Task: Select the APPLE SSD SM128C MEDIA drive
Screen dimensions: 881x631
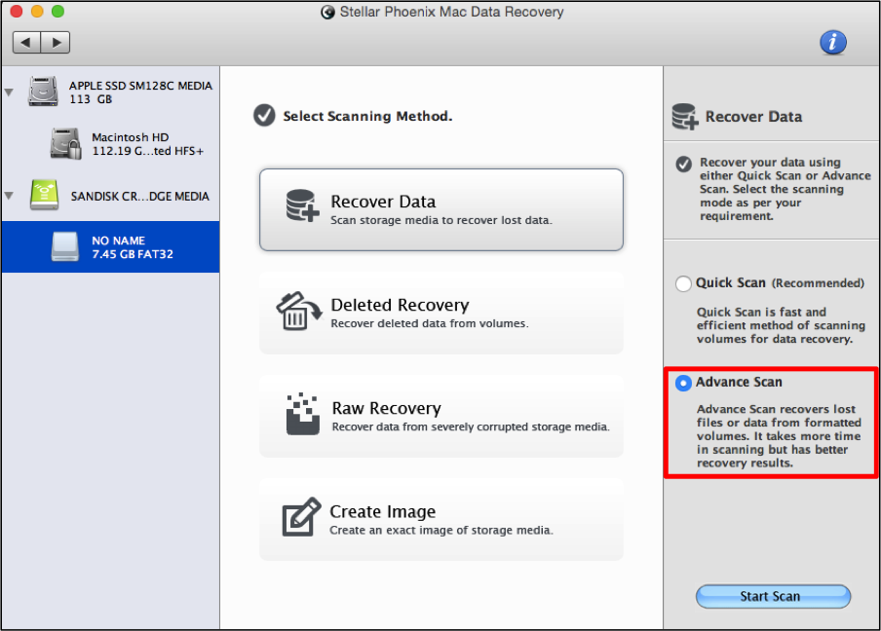Action: tap(110, 93)
